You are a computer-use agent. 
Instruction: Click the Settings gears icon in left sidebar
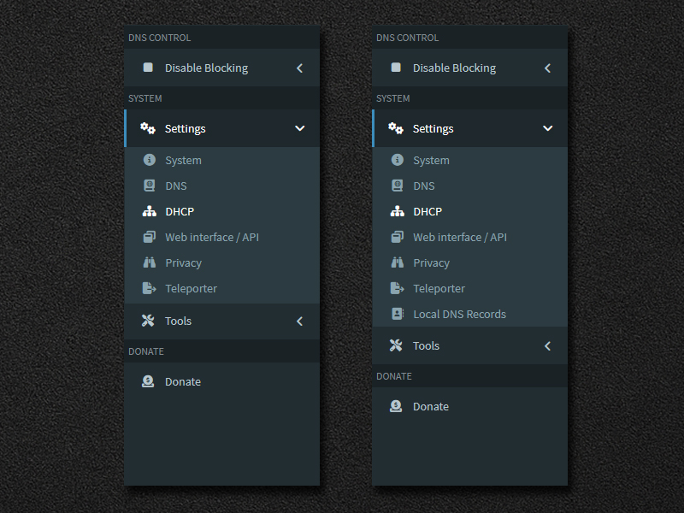tap(148, 128)
